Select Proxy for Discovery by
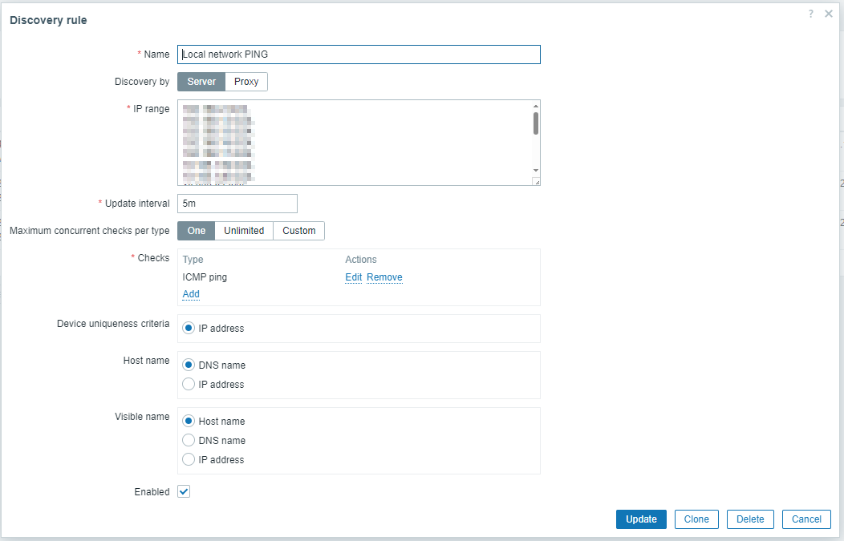 [246, 82]
